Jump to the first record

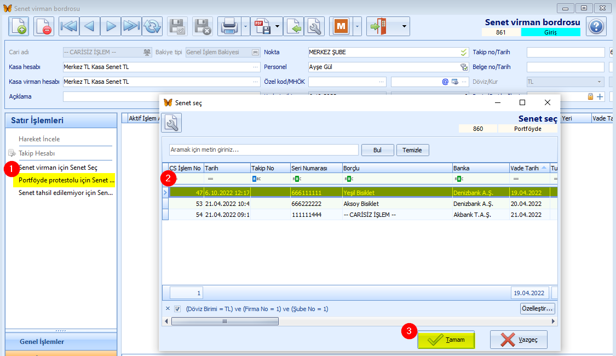coord(69,26)
